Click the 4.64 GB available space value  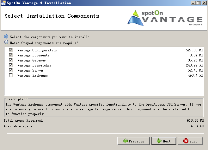[x=197, y=126]
